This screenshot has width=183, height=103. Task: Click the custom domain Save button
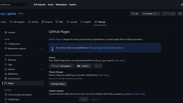[84, 99]
